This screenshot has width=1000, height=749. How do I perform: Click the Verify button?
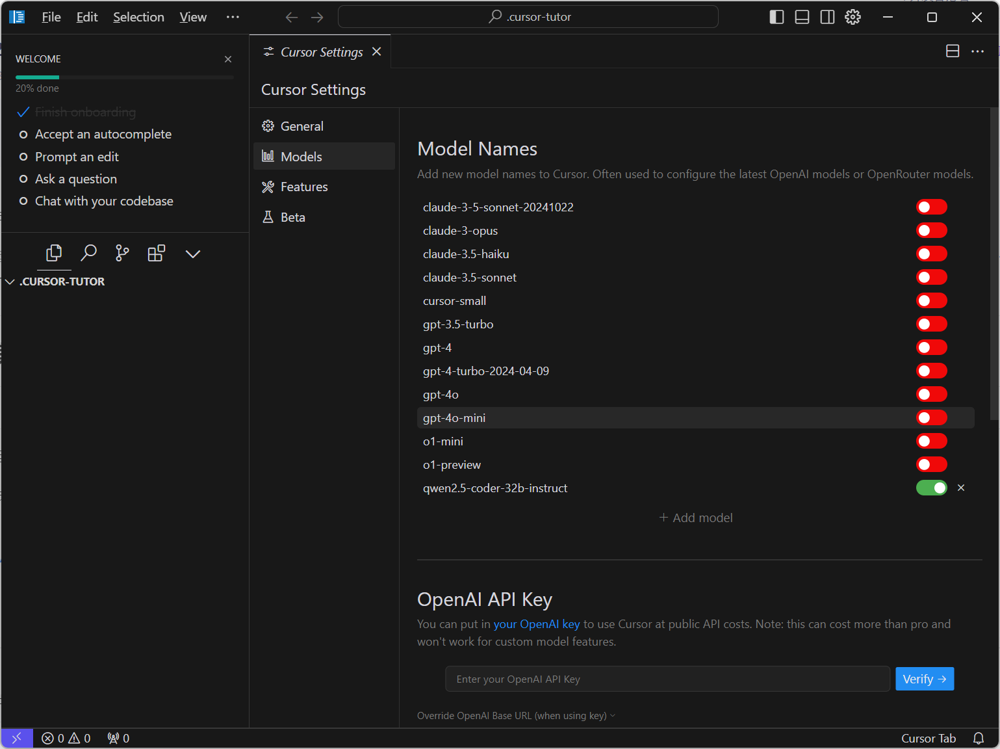925,679
